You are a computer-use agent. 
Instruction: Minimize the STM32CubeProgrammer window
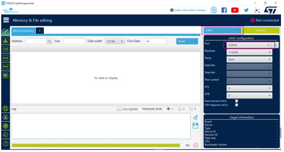click(x=255, y=3)
